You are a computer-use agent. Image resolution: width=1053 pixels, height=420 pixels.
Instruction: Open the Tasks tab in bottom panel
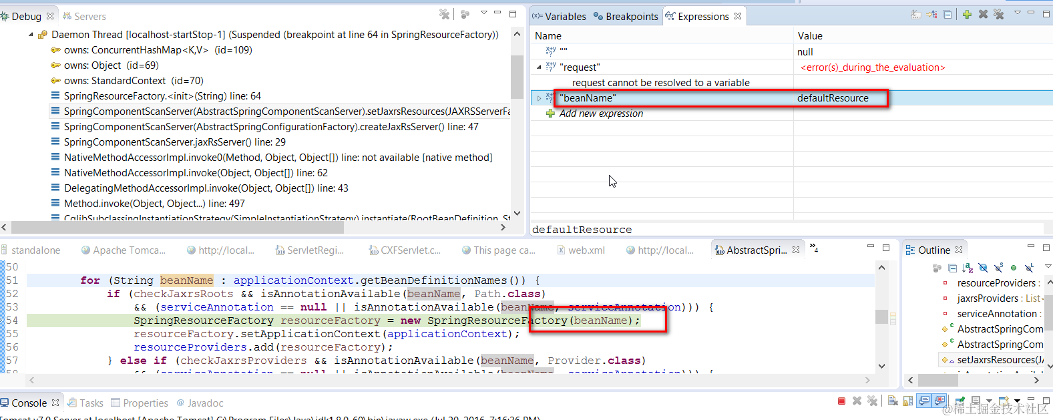(x=85, y=403)
